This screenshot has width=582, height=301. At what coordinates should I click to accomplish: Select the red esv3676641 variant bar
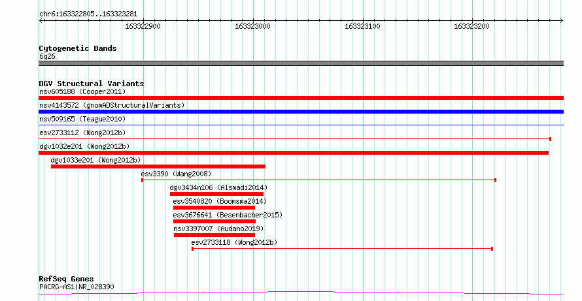[x=214, y=221]
